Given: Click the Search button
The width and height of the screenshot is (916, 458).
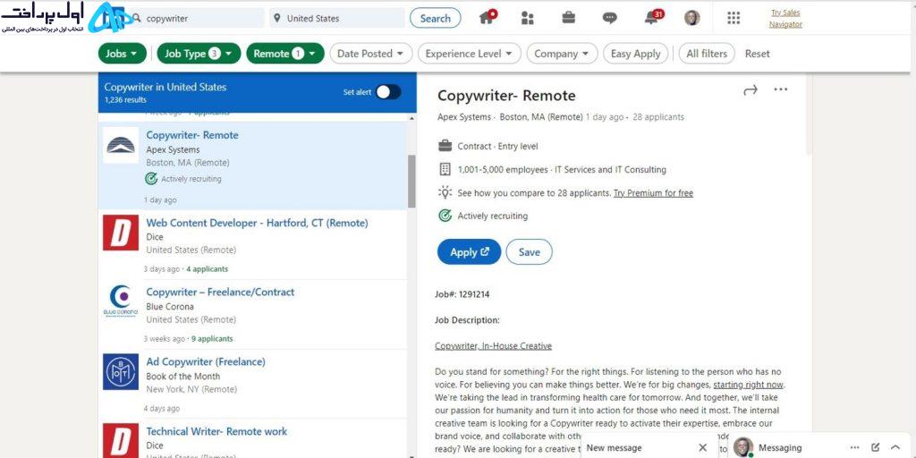Looking at the screenshot, I should click(x=436, y=18).
